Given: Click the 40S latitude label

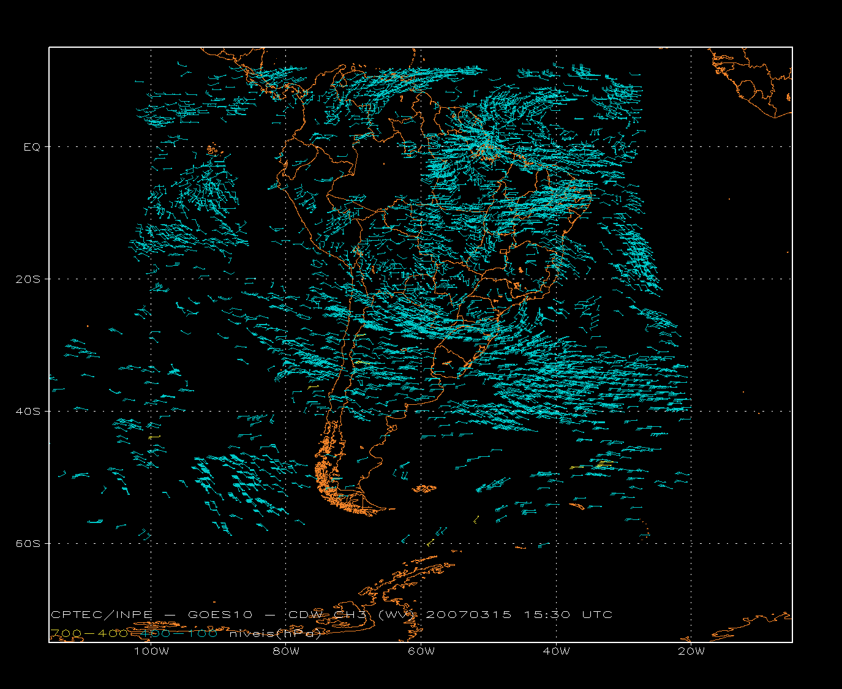Looking at the screenshot, I should click(x=28, y=412).
